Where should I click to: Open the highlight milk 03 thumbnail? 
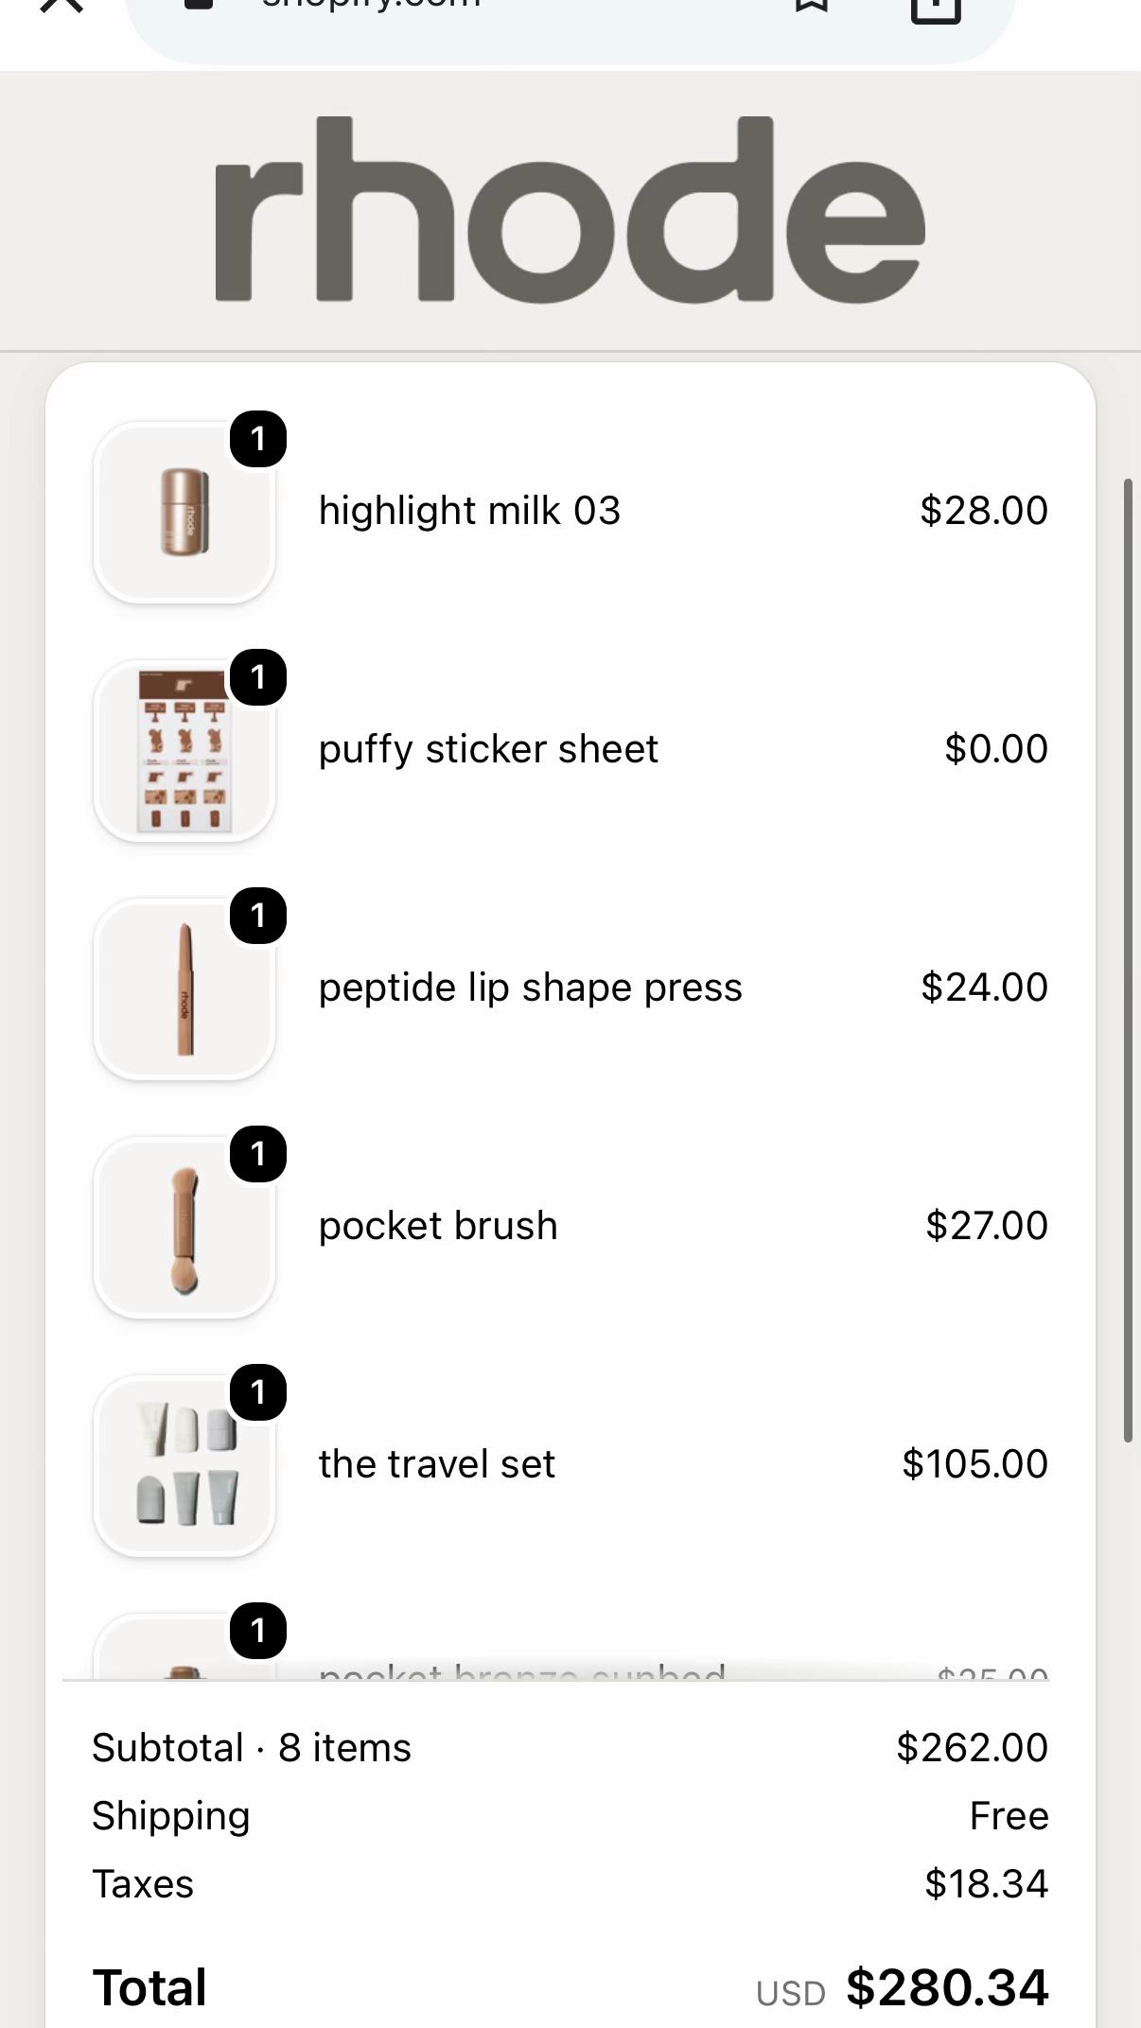click(184, 512)
